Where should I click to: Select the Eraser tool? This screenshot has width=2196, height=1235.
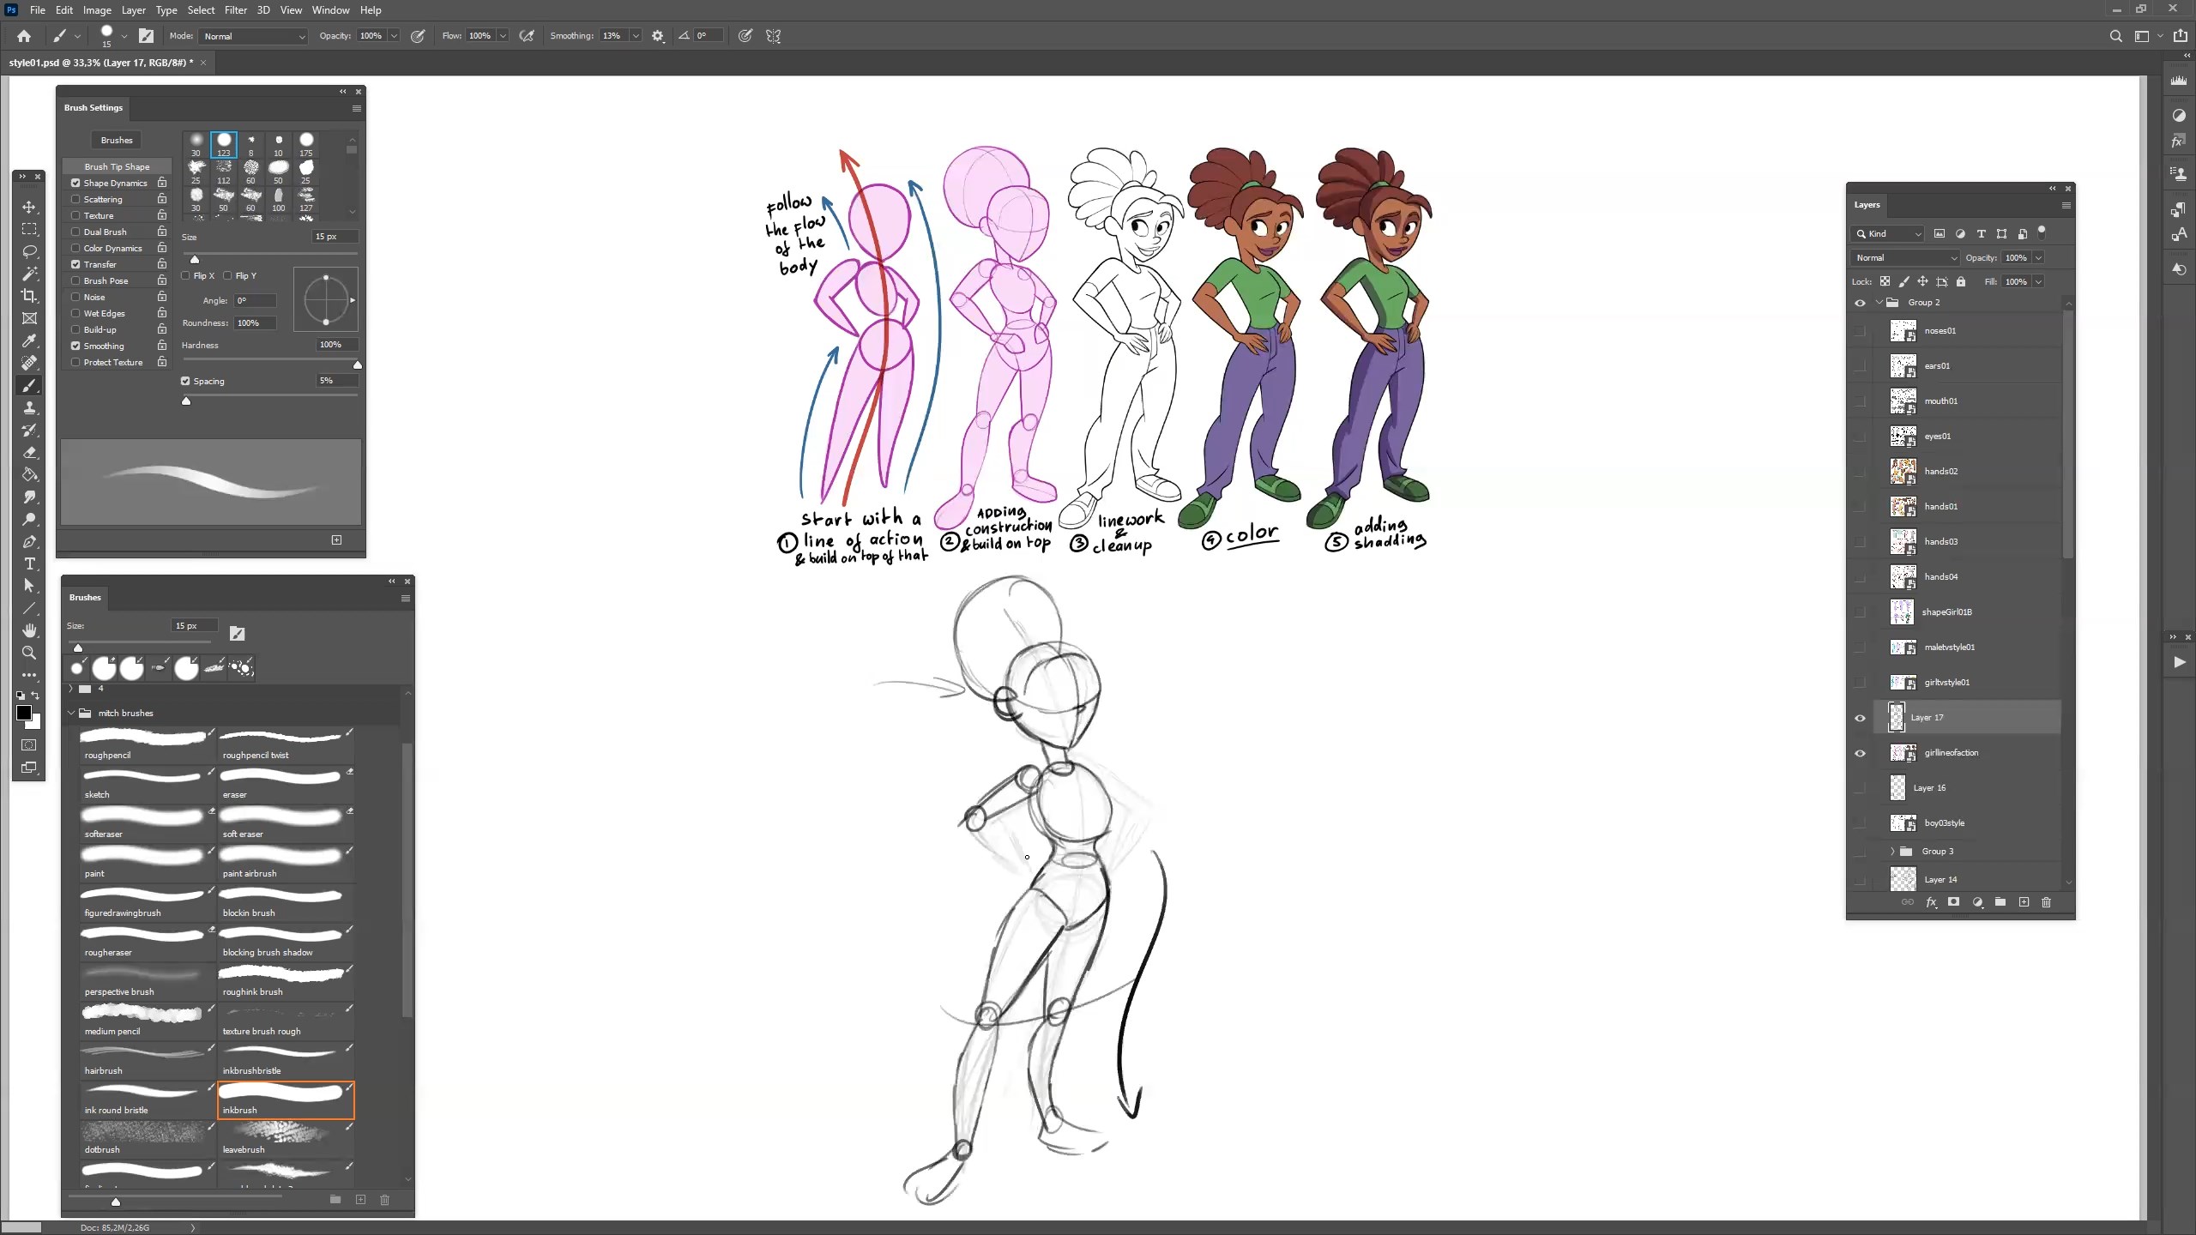click(29, 452)
